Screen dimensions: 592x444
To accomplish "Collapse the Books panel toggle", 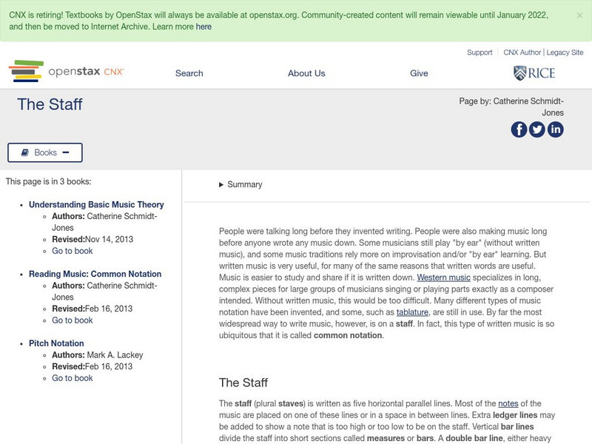I will (45, 152).
